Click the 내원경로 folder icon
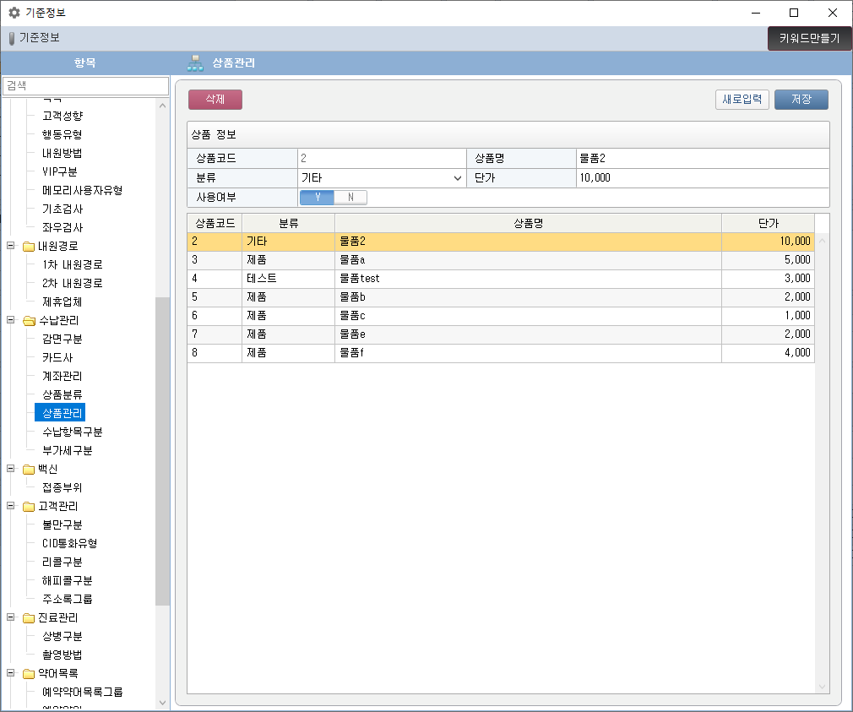 [x=29, y=247]
